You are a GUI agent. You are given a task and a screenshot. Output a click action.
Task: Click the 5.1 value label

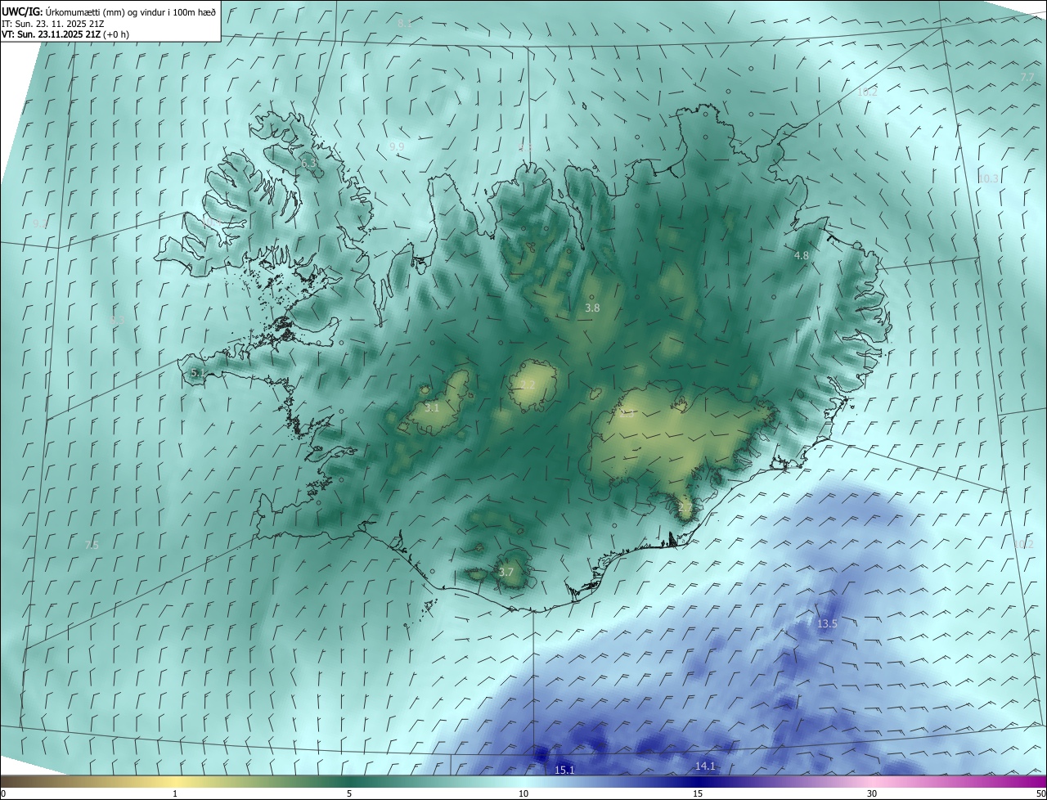[198, 373]
